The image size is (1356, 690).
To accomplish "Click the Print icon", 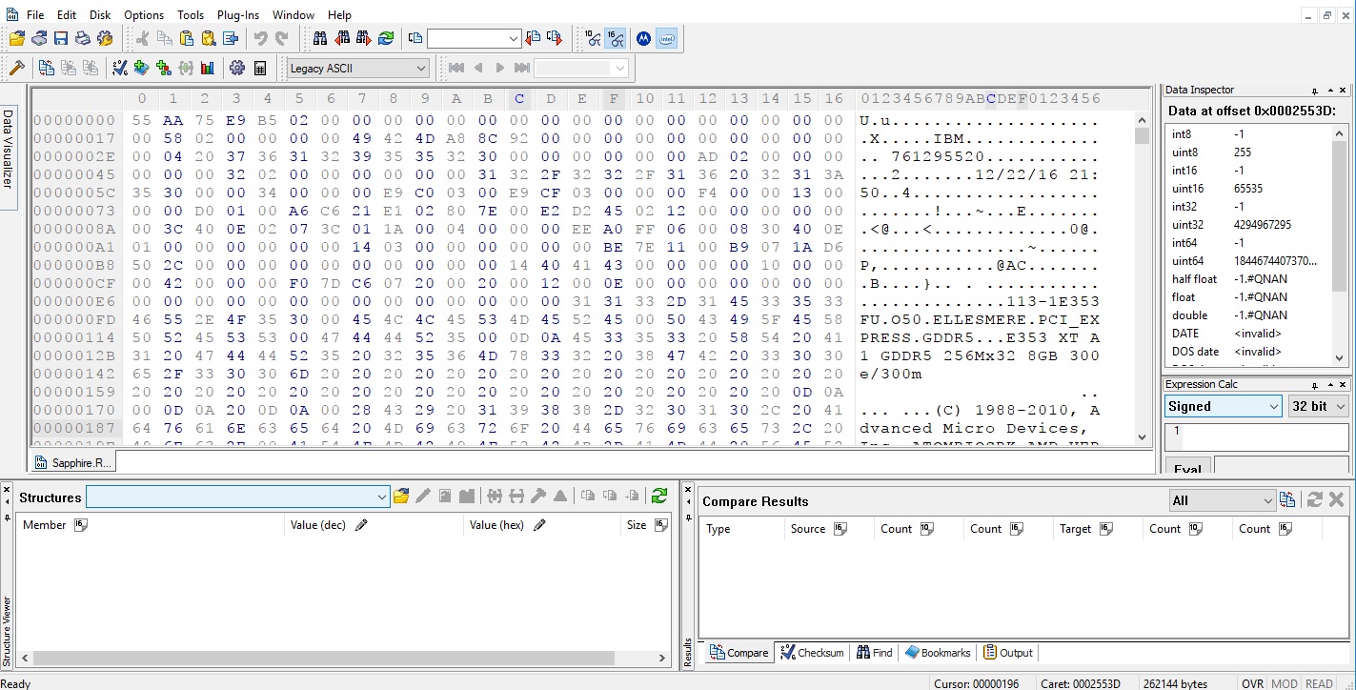I will click(x=83, y=38).
